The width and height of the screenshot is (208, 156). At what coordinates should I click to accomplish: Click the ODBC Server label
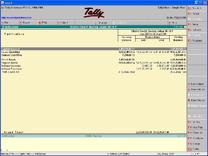(x=94, y=136)
